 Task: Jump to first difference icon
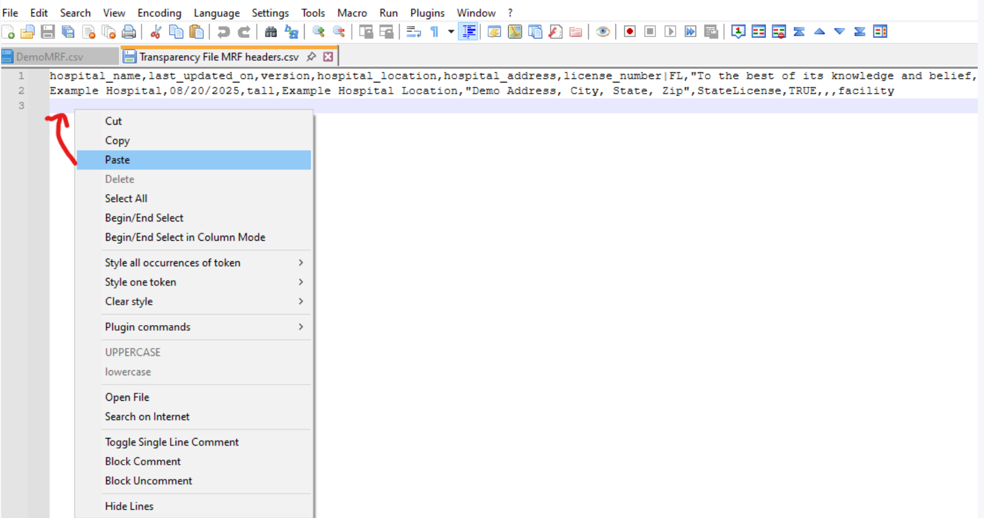point(799,32)
